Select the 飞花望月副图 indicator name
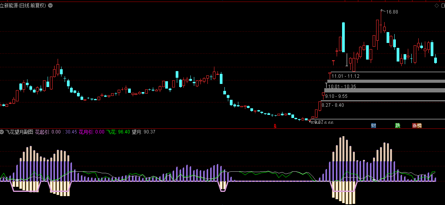 [x=19, y=132]
